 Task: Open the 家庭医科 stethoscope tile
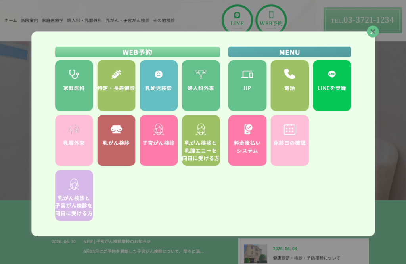[x=74, y=86]
